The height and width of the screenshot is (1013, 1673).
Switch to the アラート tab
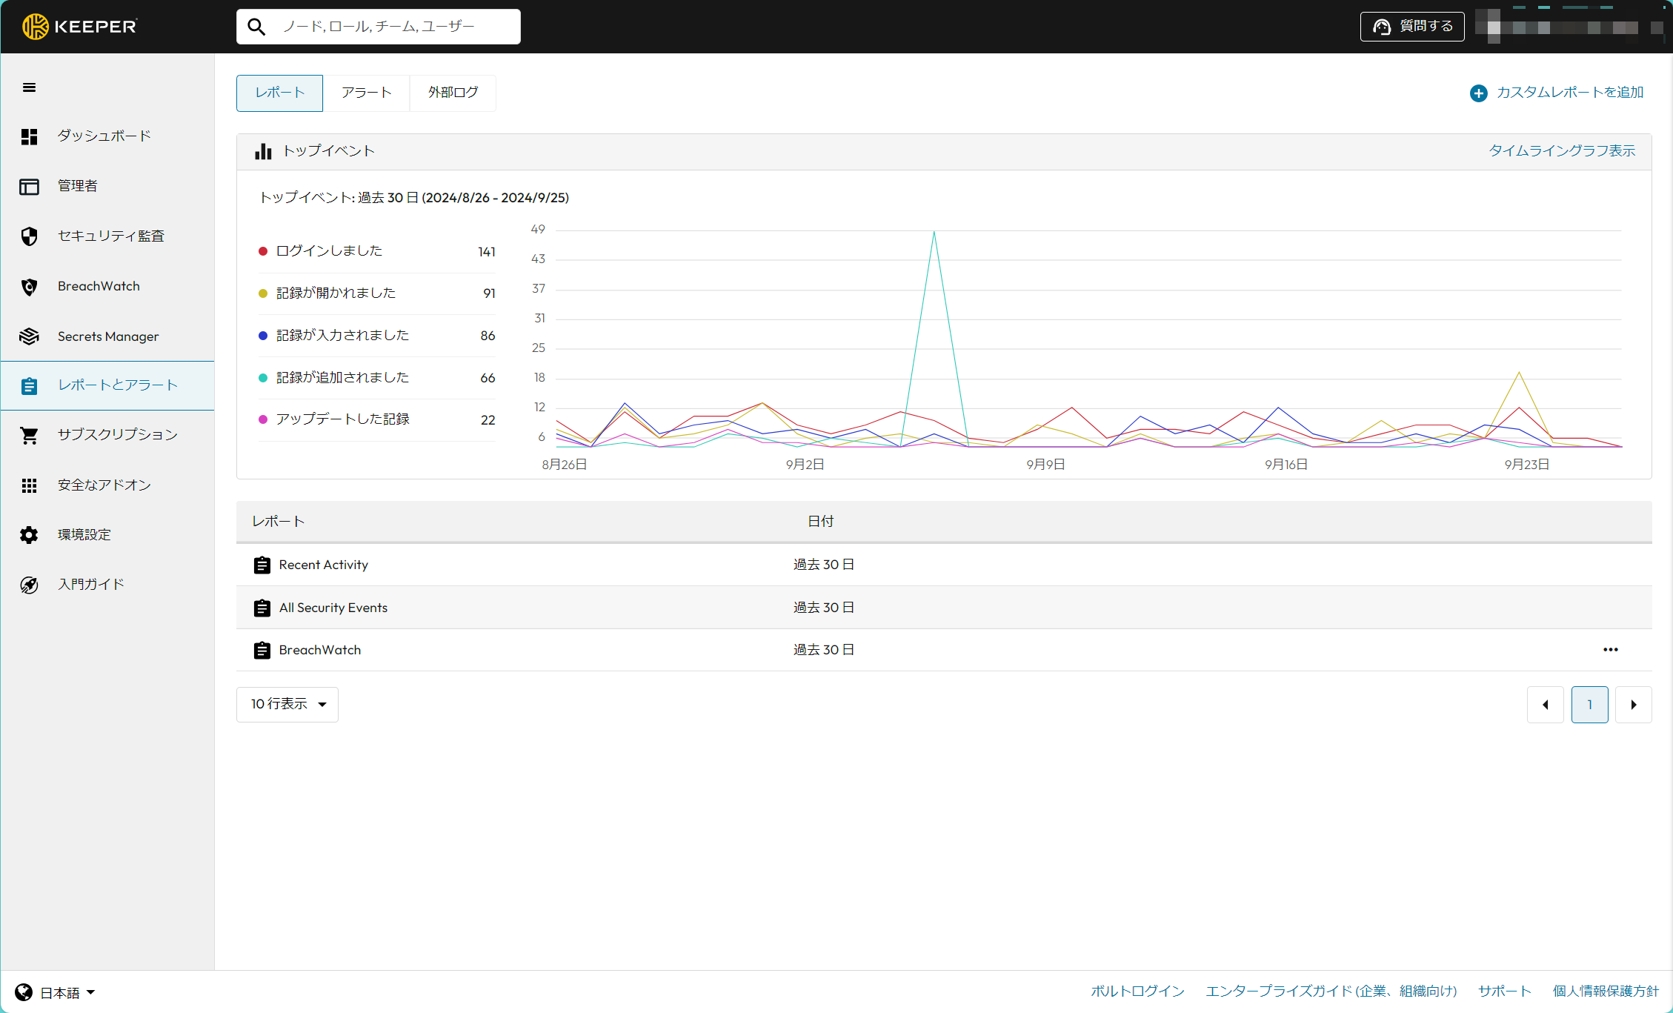coord(366,93)
